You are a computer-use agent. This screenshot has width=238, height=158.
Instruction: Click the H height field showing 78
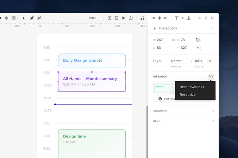pos(187,40)
